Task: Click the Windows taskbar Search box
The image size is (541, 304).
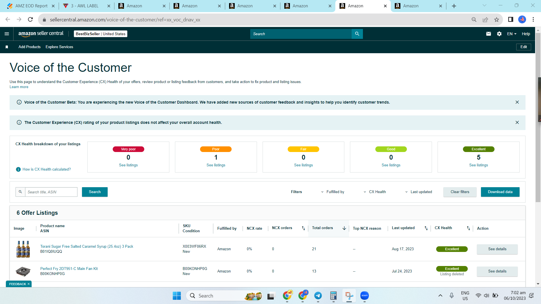Action: click(224, 296)
